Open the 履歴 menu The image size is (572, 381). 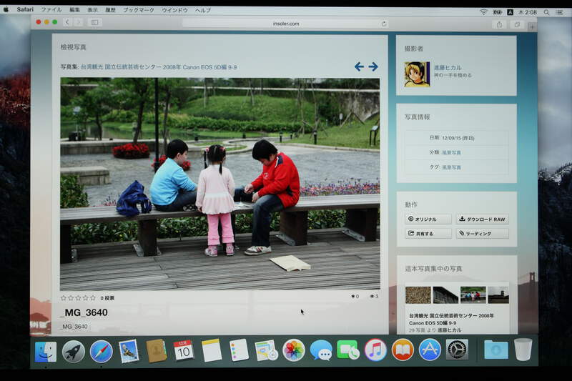[111, 11]
